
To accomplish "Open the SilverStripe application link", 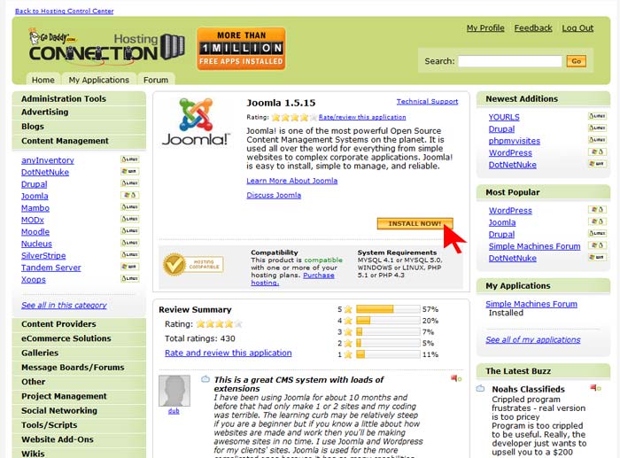I will (43, 255).
